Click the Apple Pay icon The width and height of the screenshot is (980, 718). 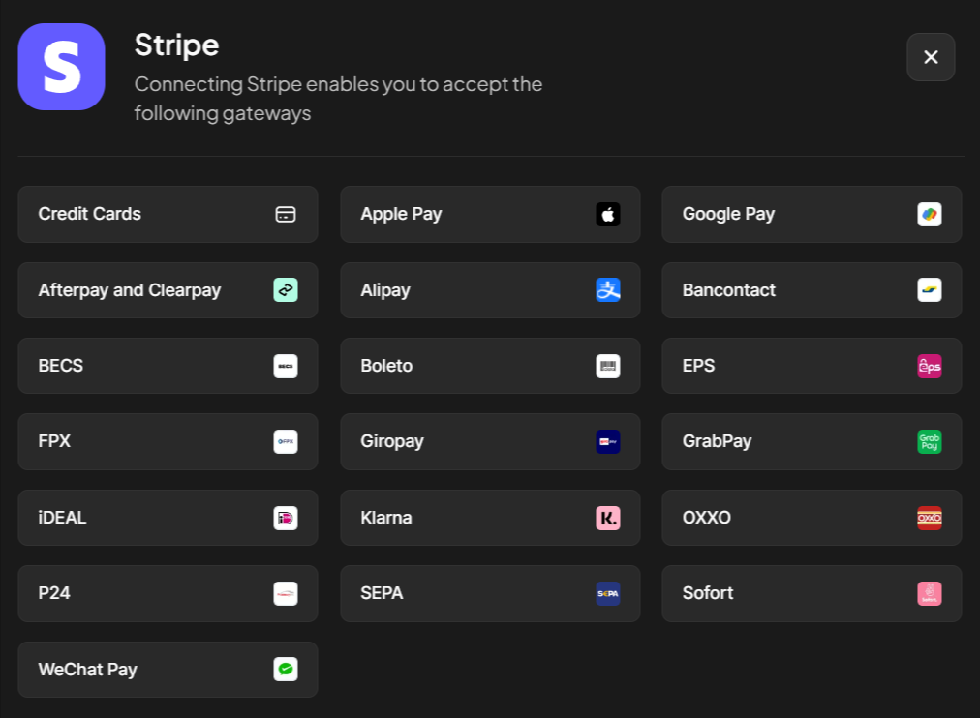click(x=607, y=214)
